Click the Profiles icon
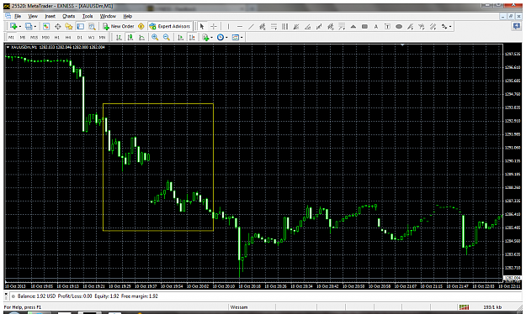The width and height of the screenshot is (526, 314). (29, 26)
